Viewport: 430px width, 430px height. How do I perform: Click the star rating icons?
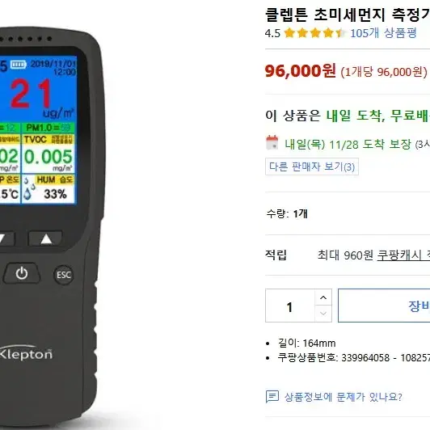tap(314, 33)
